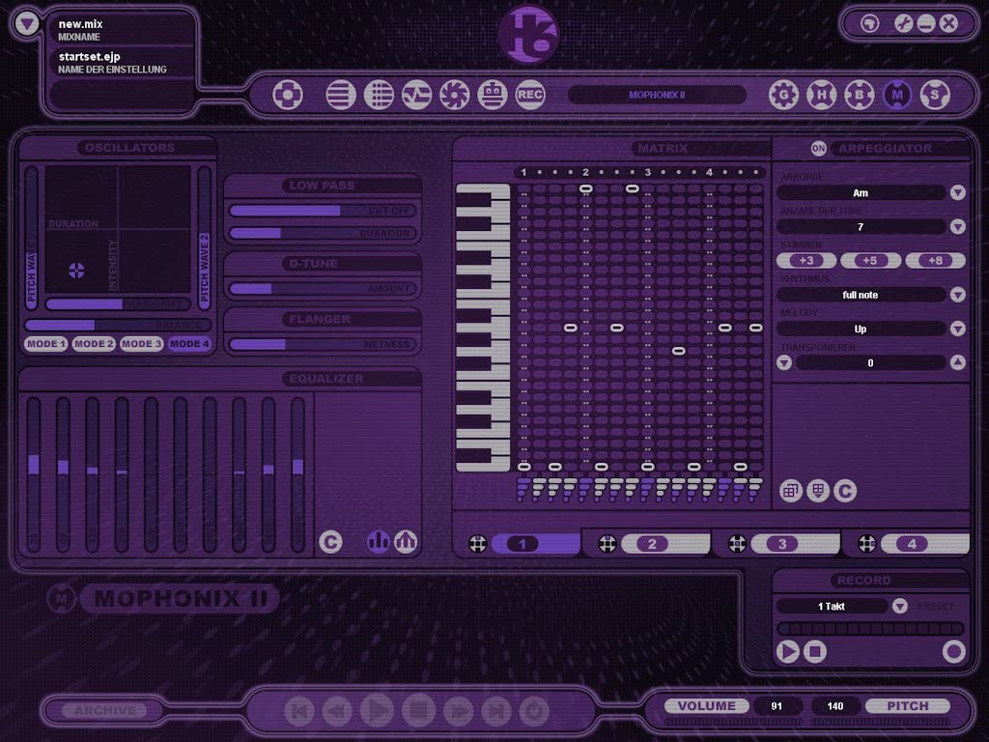Click the VOLUME button

point(706,706)
